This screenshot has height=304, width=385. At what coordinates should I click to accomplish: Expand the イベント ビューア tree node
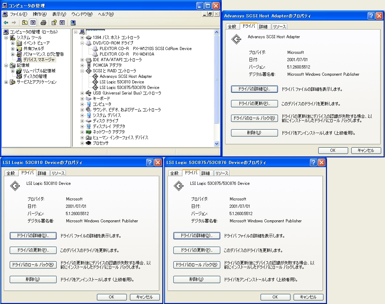13,43
